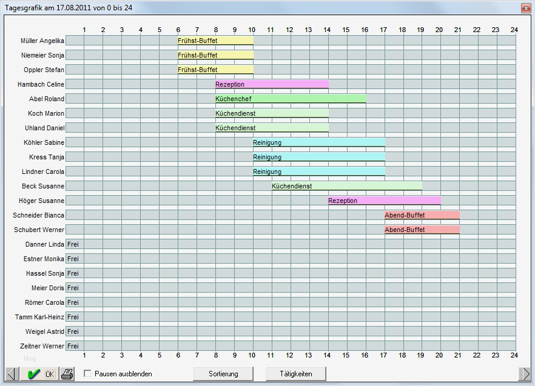The width and height of the screenshot is (535, 386).
Task: Select Uhland Daniel's Küchendienst shift
Action: [x=271, y=128]
